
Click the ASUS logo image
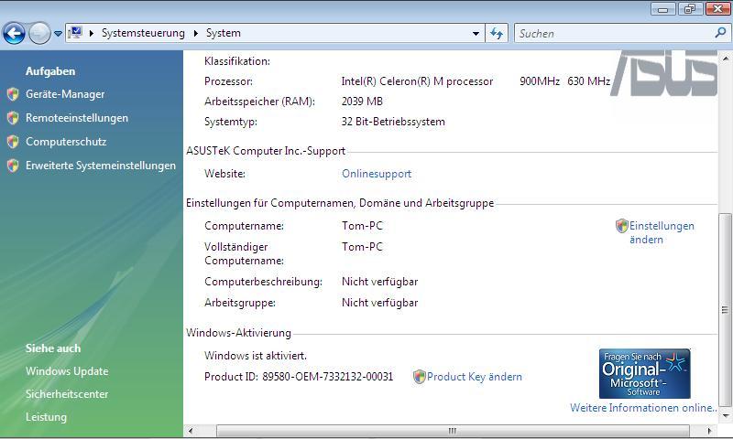pos(663,74)
